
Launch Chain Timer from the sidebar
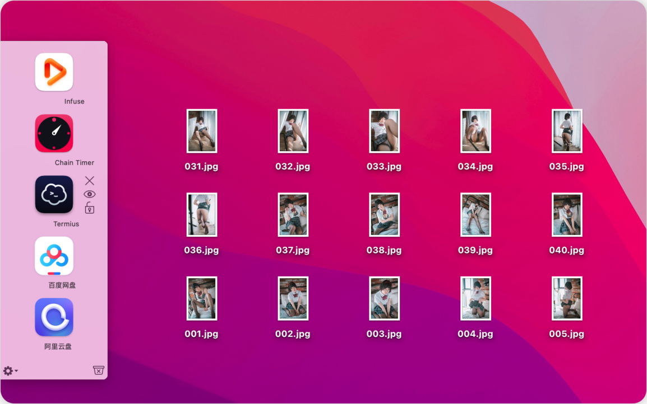click(54, 133)
